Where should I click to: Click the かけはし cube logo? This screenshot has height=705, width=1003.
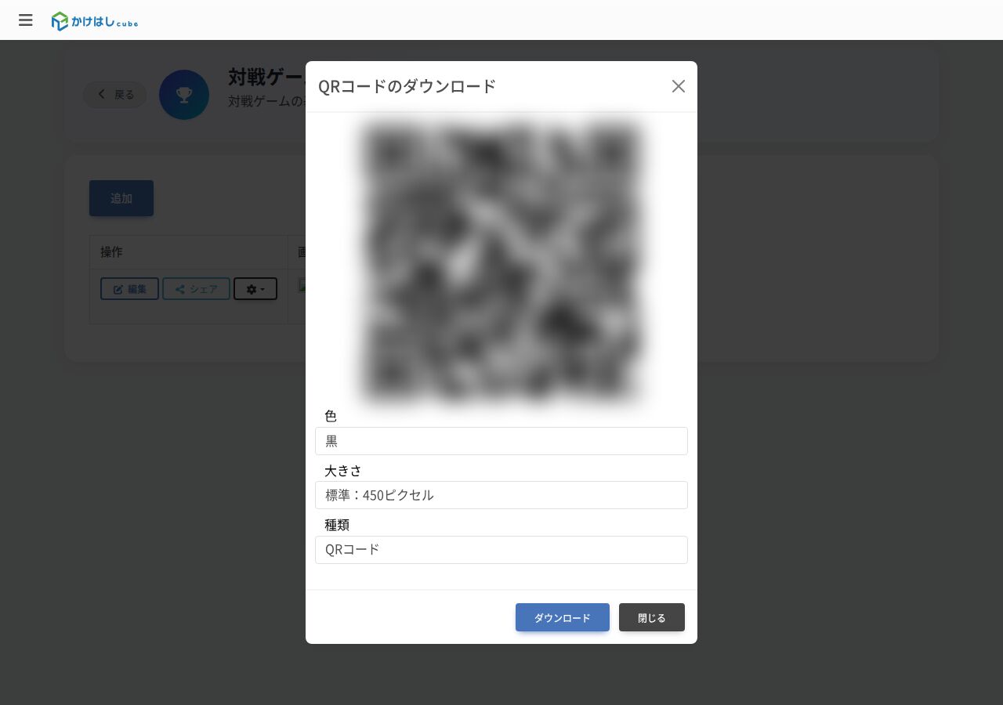pyautogui.click(x=95, y=21)
